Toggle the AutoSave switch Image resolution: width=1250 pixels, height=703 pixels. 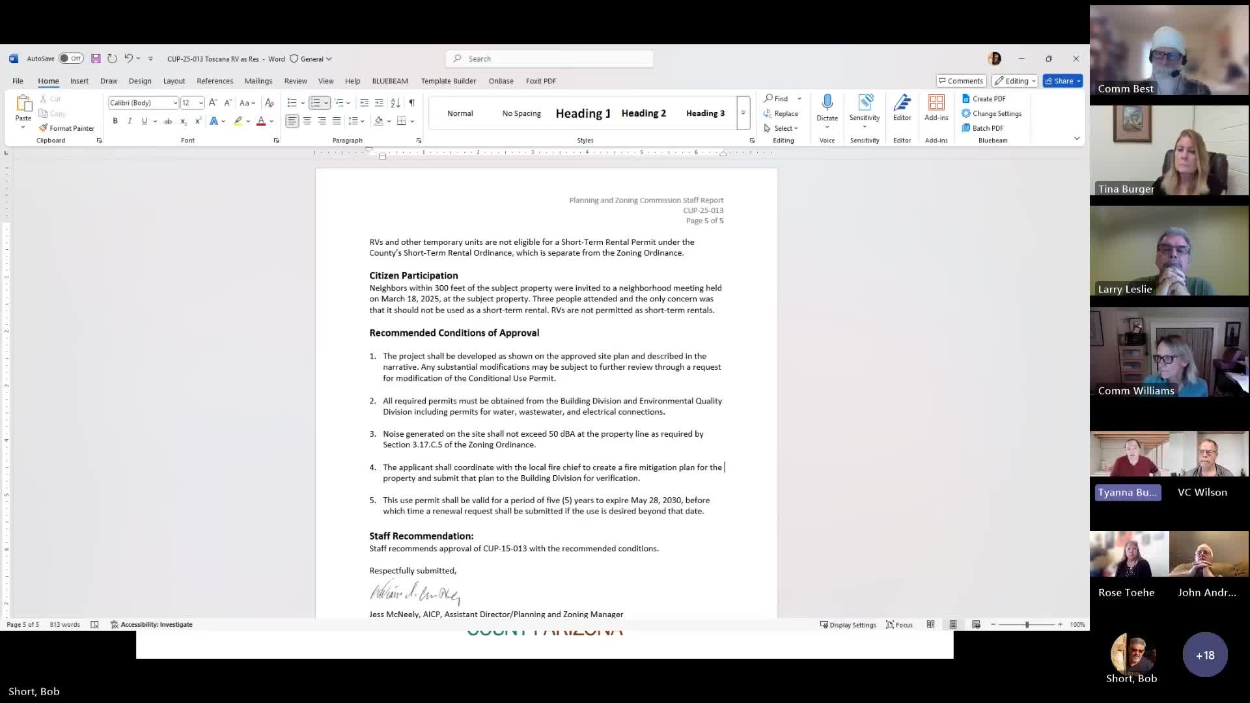(70, 59)
